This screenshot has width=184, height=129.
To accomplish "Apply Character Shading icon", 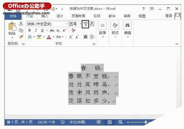I will click(x=86, y=37).
